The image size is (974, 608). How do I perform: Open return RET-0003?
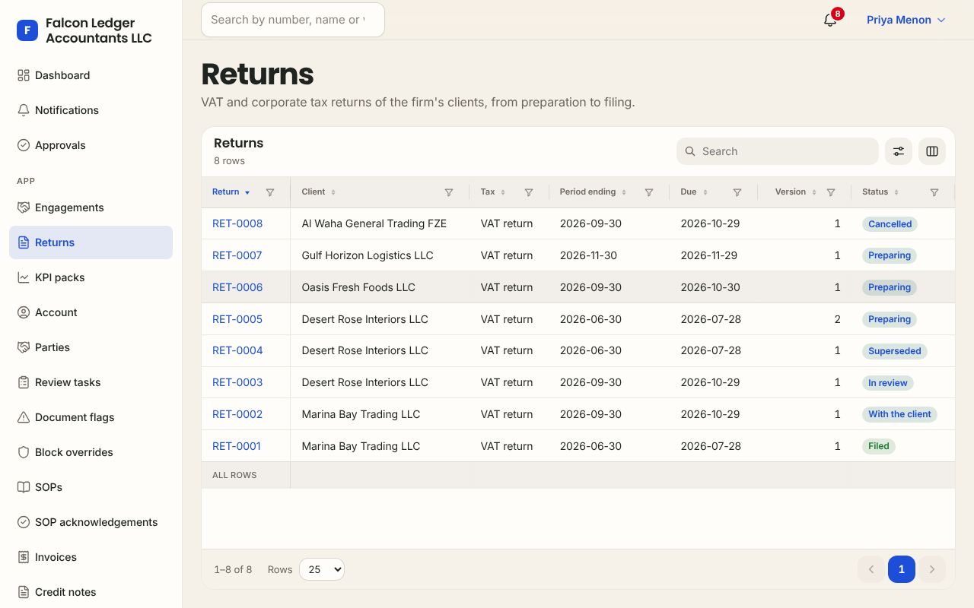pyautogui.click(x=237, y=382)
